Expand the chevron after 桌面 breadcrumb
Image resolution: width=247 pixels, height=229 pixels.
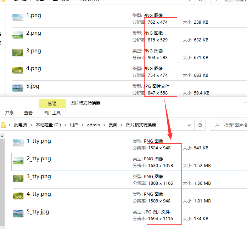122,125
